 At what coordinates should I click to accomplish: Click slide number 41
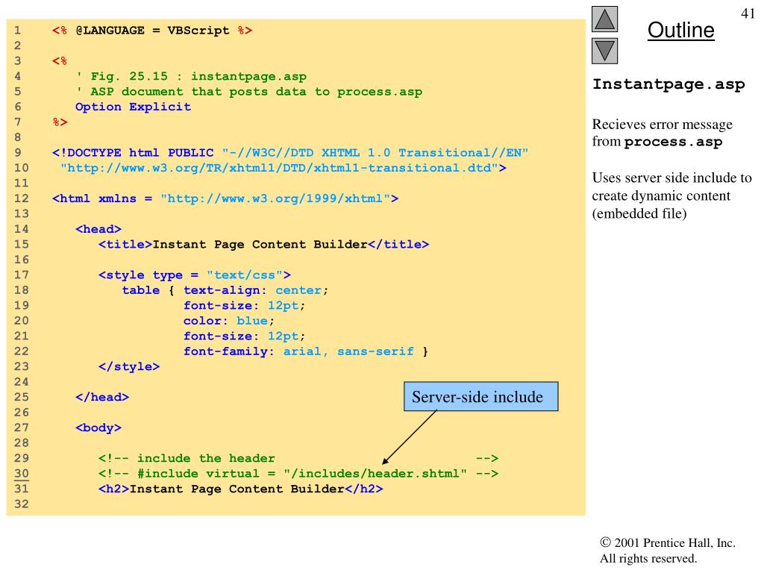click(x=748, y=13)
